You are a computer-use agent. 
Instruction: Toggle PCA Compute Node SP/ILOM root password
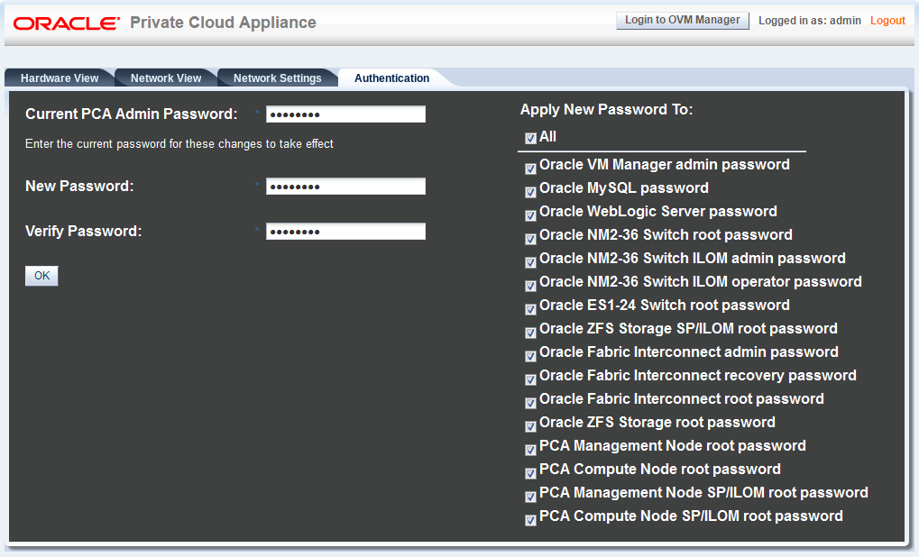click(x=531, y=520)
